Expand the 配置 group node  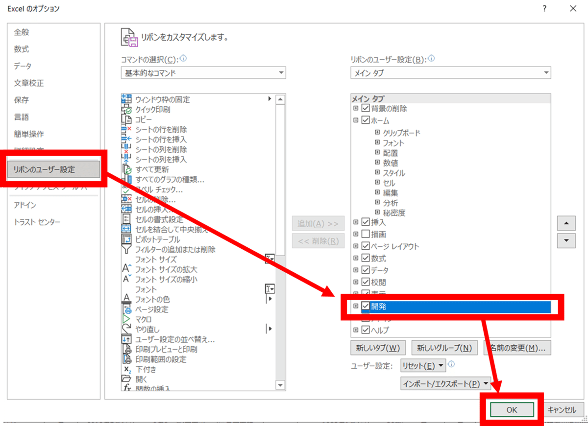point(377,152)
